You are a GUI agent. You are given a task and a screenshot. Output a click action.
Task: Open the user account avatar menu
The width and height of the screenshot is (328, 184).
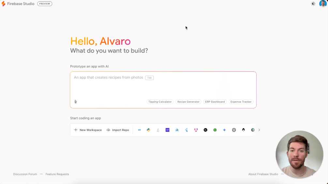coord(323,4)
